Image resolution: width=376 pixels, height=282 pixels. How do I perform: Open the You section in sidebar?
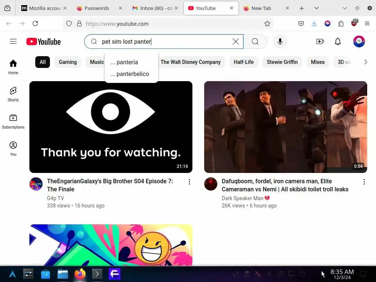(x=13, y=149)
